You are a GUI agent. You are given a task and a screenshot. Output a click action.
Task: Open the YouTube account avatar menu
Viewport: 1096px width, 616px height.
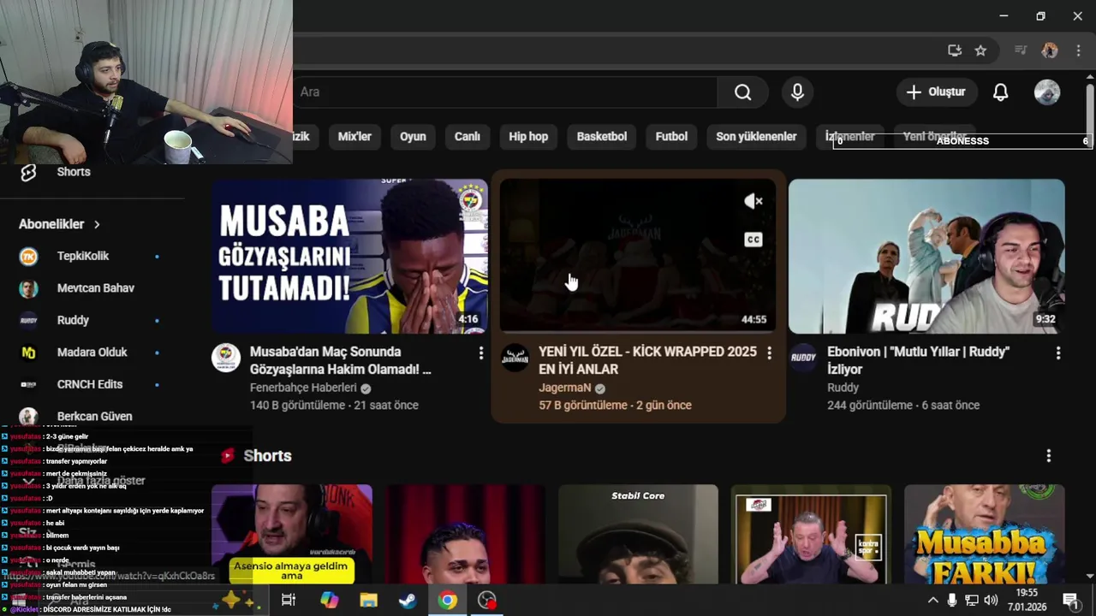click(x=1047, y=92)
